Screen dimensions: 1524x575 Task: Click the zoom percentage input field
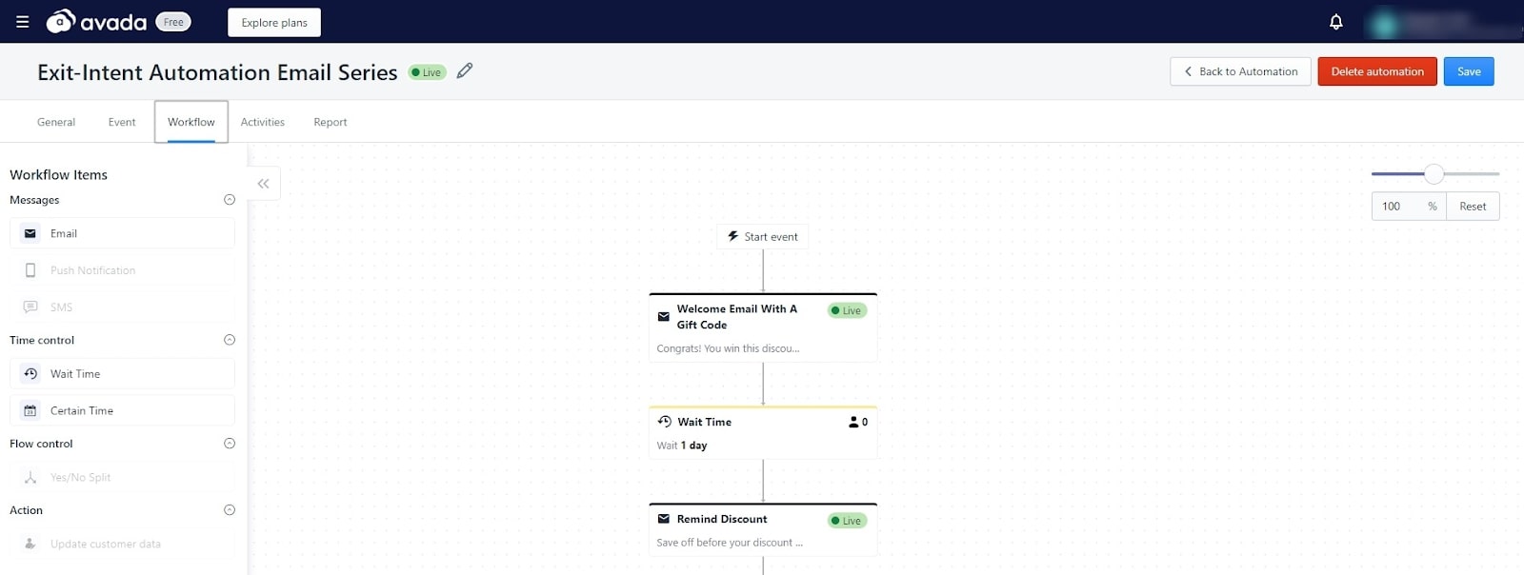point(1395,207)
